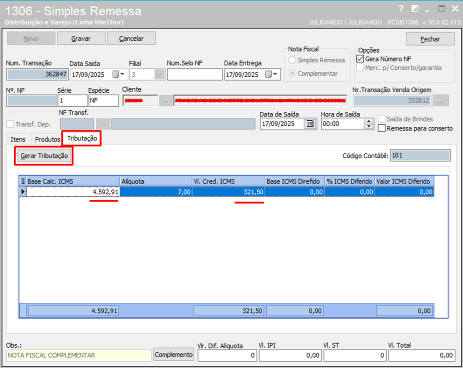
Task: Toggle the Gera Número NF checkbox
Action: tap(360, 59)
